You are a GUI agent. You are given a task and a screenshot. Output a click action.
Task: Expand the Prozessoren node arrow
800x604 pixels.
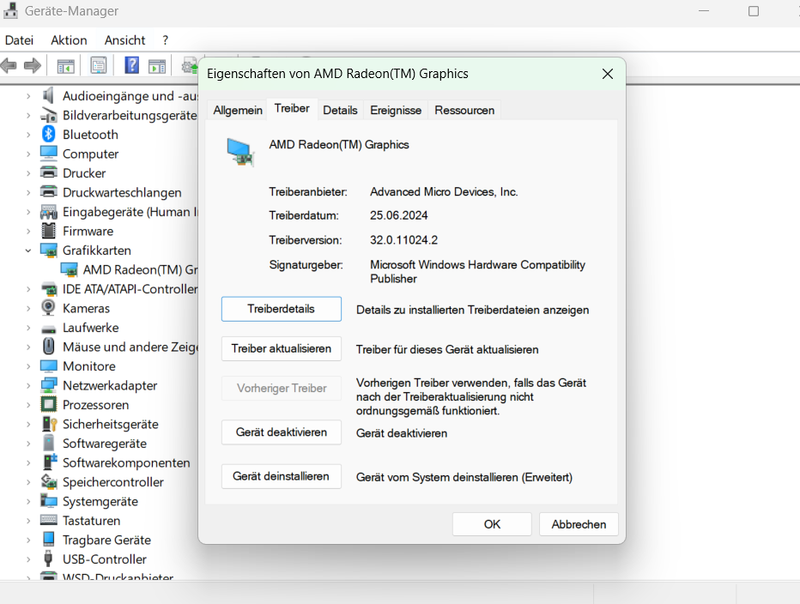28,405
